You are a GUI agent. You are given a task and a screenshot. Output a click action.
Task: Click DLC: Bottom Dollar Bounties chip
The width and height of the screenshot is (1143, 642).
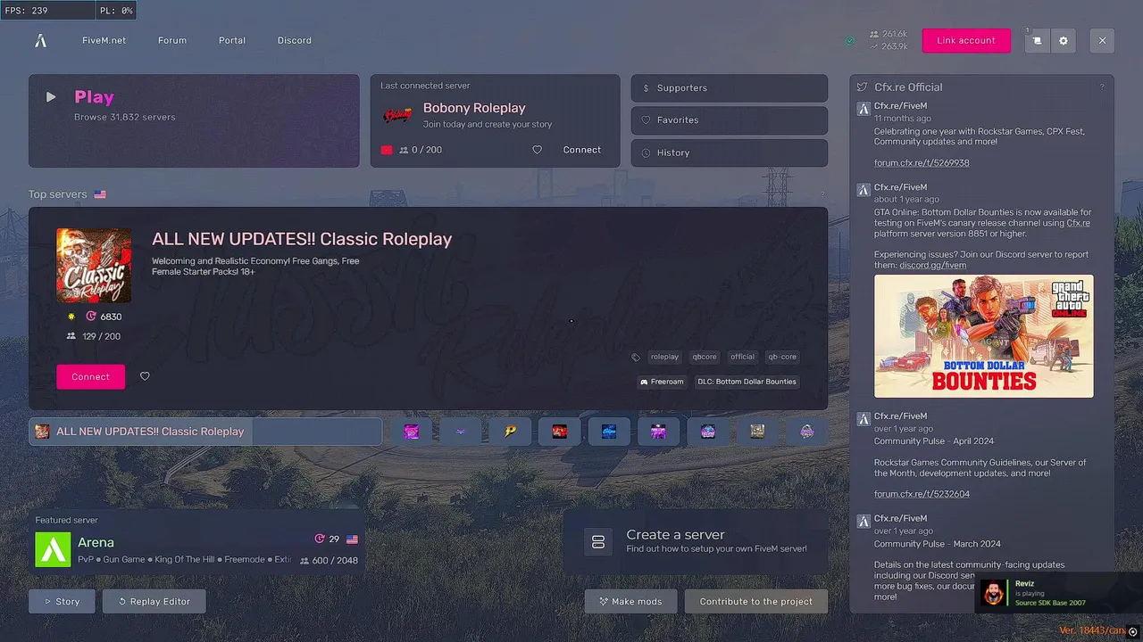(747, 382)
